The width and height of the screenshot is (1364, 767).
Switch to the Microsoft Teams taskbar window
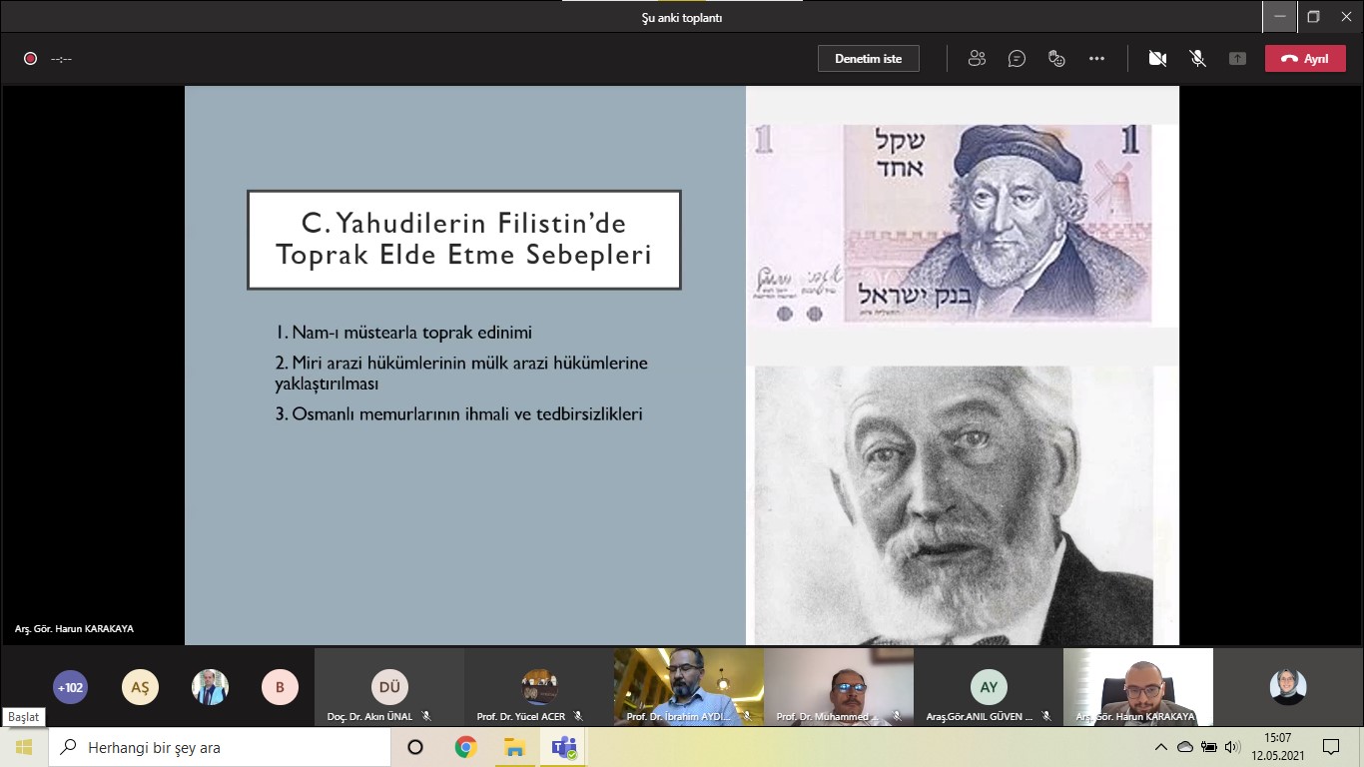pos(562,746)
